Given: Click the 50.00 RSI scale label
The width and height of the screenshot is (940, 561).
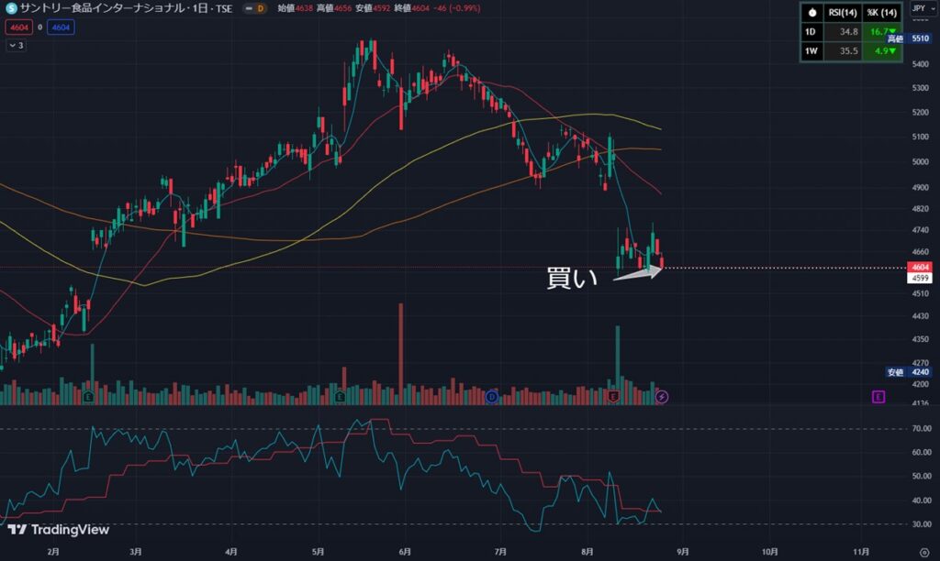Looking at the screenshot, I should 922,476.
